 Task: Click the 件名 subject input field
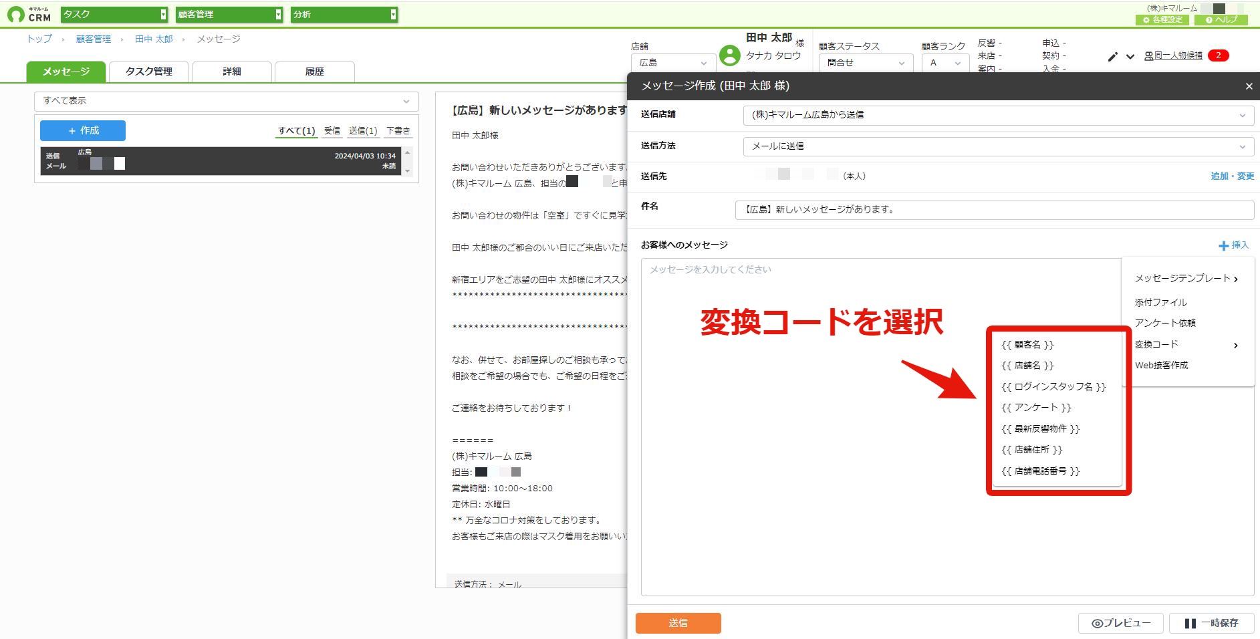click(x=995, y=210)
